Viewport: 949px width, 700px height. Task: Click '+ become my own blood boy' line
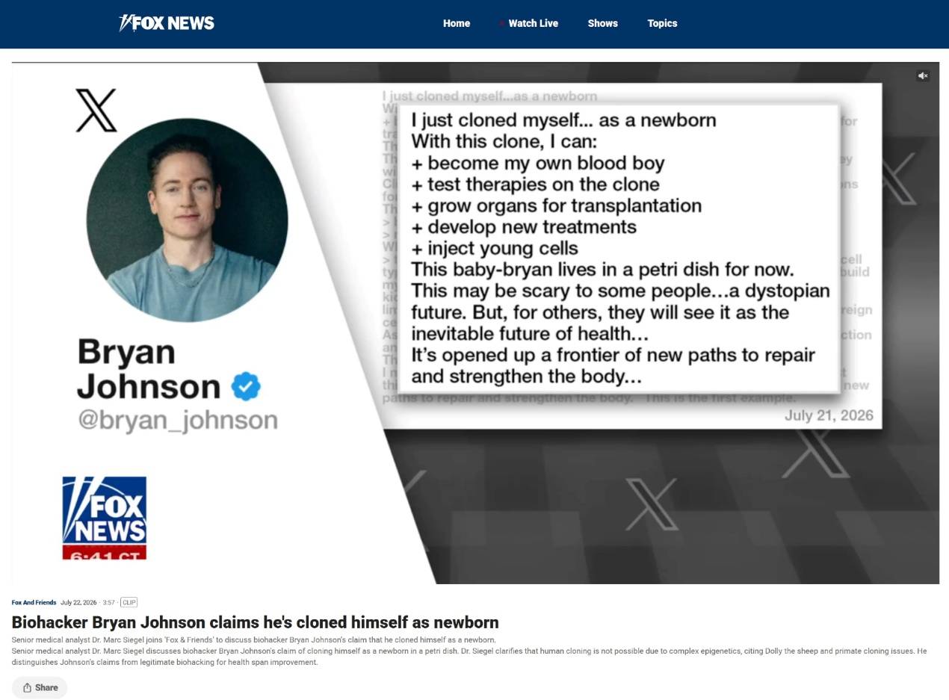538,163
